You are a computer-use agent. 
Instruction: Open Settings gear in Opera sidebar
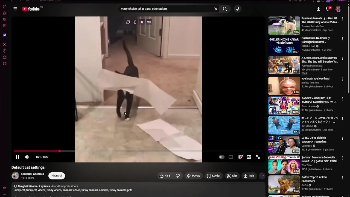[x=5, y=63]
